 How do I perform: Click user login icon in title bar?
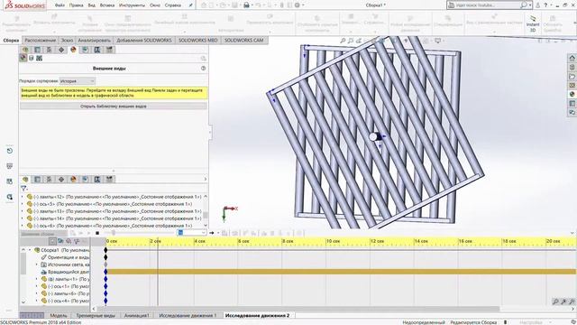point(537,5)
